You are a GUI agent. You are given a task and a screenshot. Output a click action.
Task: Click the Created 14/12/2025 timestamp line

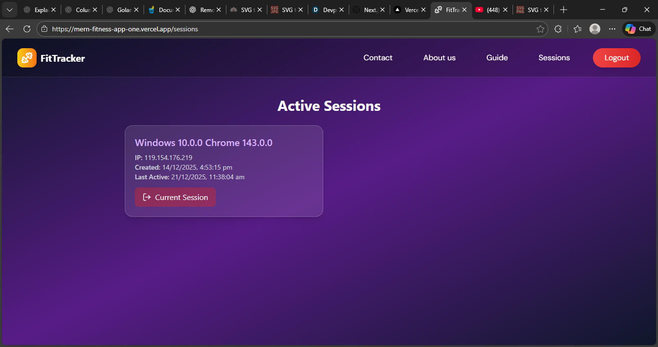point(184,167)
